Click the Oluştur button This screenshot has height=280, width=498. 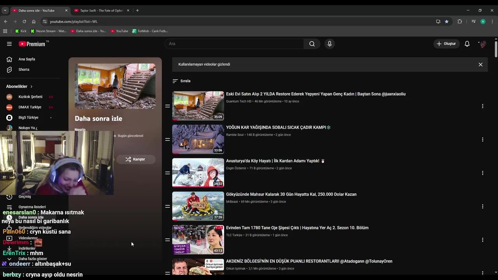(446, 44)
